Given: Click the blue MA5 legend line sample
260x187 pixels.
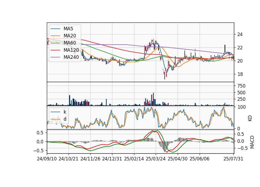Looking at the screenshot, I should 55,29.
